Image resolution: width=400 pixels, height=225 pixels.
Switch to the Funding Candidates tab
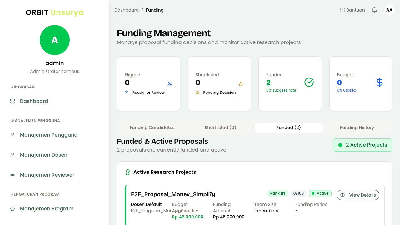pyautogui.click(x=152, y=127)
